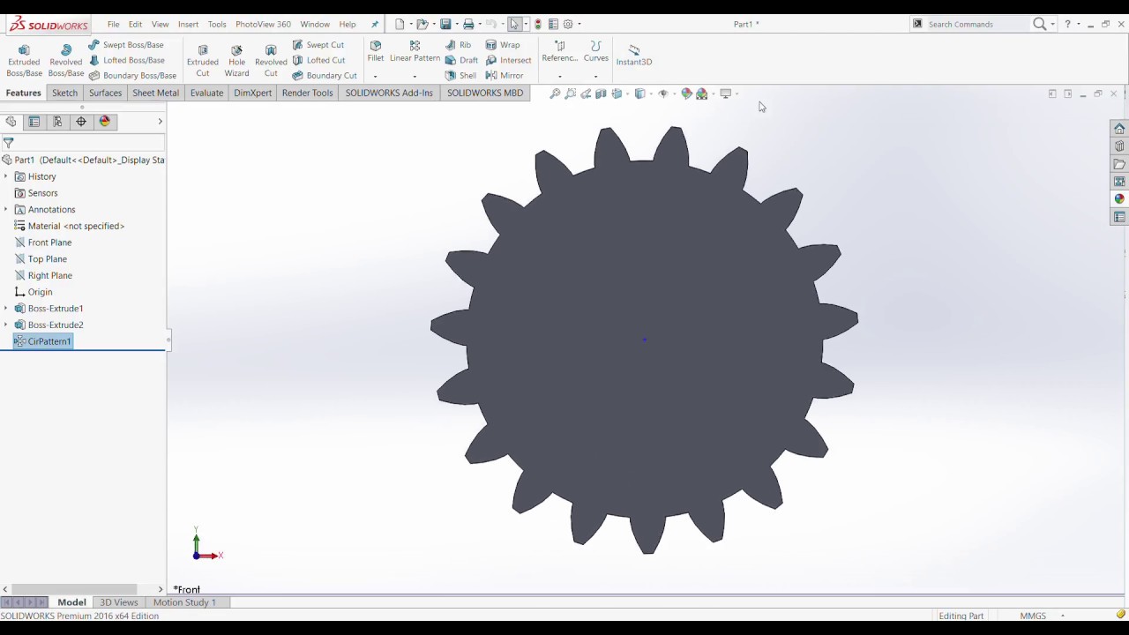Open the Curves tool
The height and width of the screenshot is (635, 1129).
(596, 51)
